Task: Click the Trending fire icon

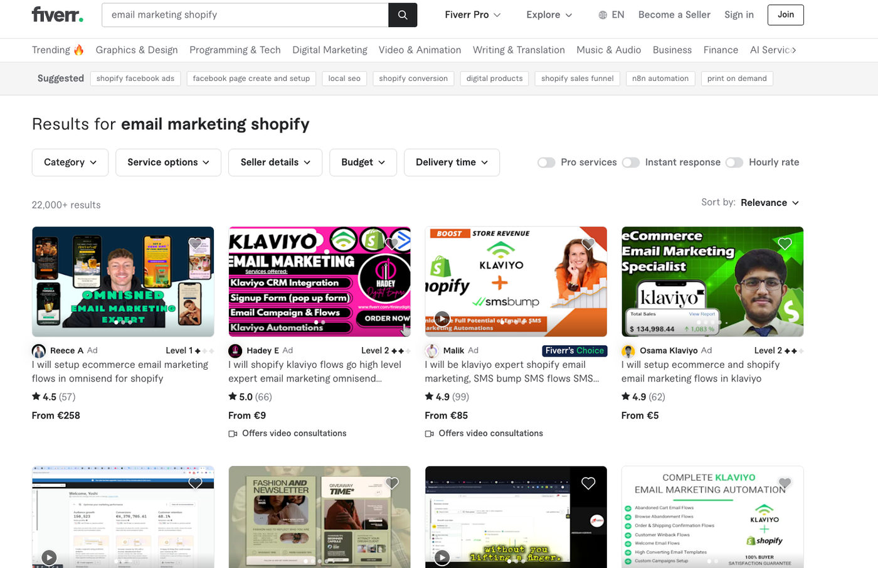Action: point(79,50)
